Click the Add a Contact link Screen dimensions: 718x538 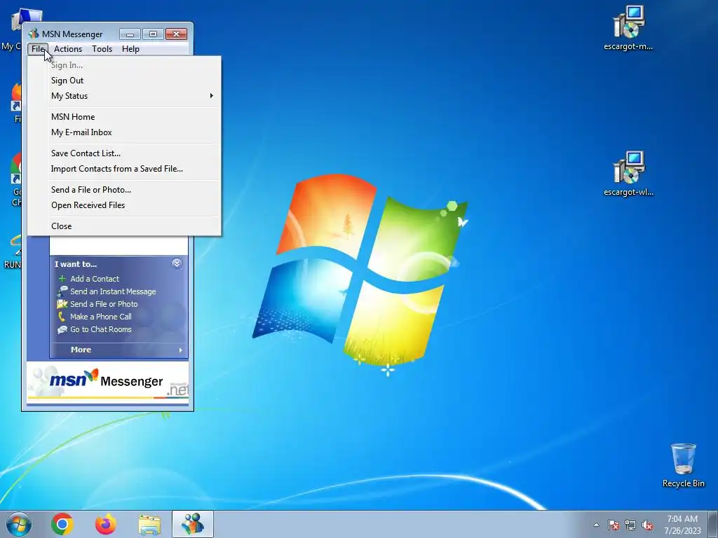(x=95, y=279)
